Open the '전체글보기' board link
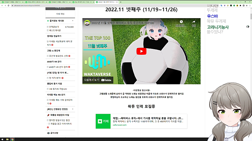Viewport: 252px width, 141px height. point(54,27)
